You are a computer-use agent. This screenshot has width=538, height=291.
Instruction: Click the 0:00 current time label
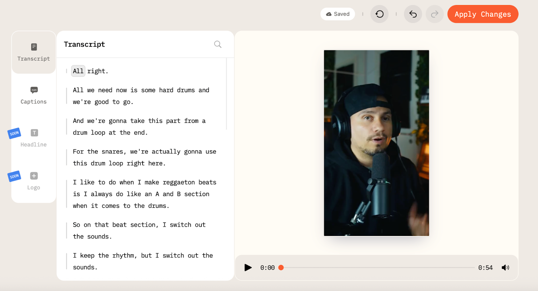267,268
